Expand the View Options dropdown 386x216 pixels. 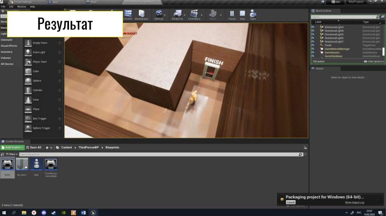[374, 61]
